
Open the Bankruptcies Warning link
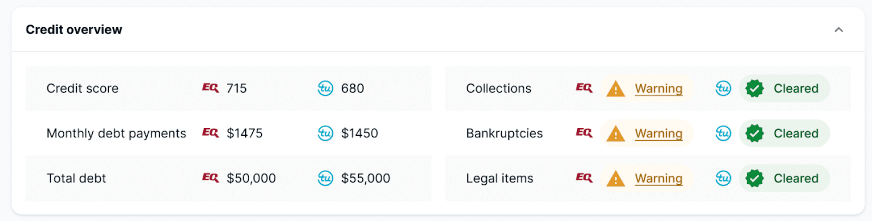658,134
